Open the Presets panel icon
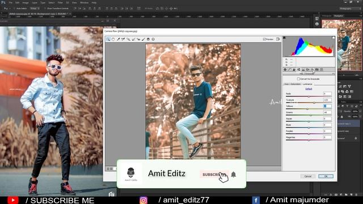This screenshot has width=363, height=204. pos(322,69)
